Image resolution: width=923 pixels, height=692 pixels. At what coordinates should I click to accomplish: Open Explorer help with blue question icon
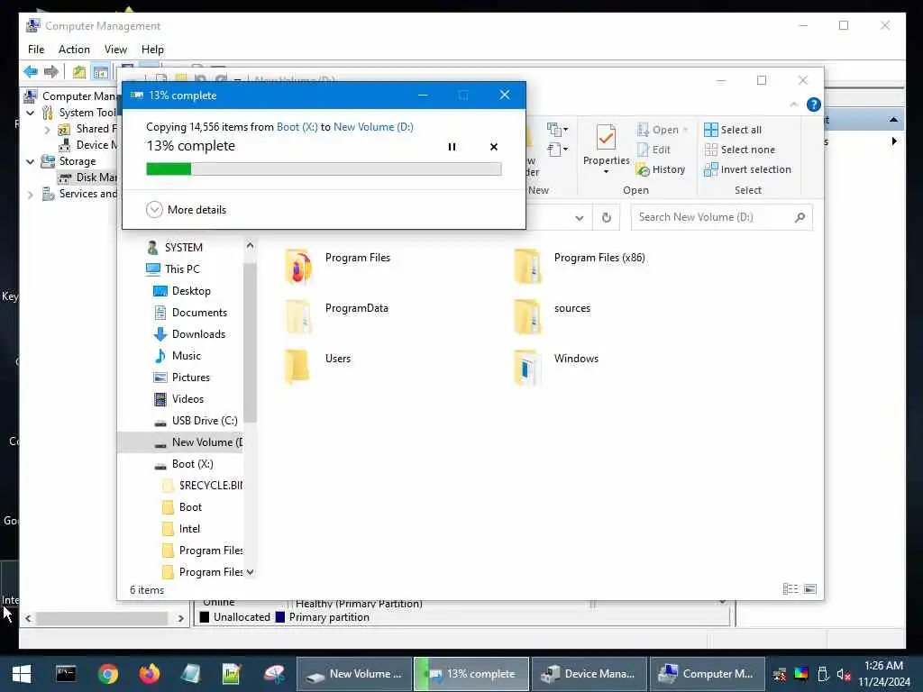pos(814,105)
